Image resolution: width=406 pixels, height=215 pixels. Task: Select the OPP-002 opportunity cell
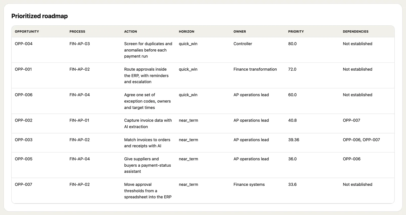[24, 121]
